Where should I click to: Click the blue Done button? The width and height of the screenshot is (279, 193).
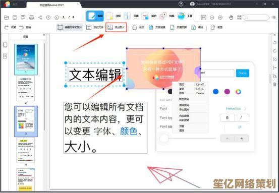tap(243, 73)
